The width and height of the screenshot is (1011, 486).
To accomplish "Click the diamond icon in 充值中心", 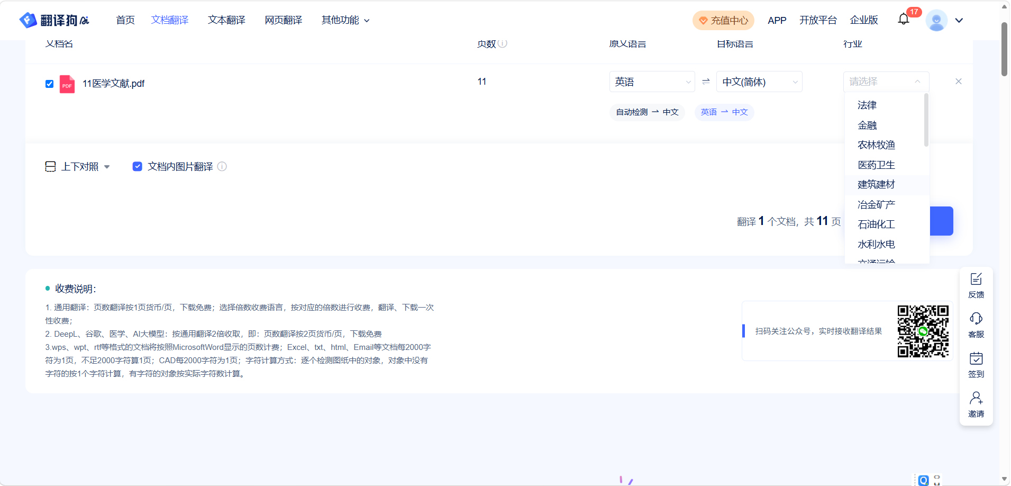I will tap(703, 21).
